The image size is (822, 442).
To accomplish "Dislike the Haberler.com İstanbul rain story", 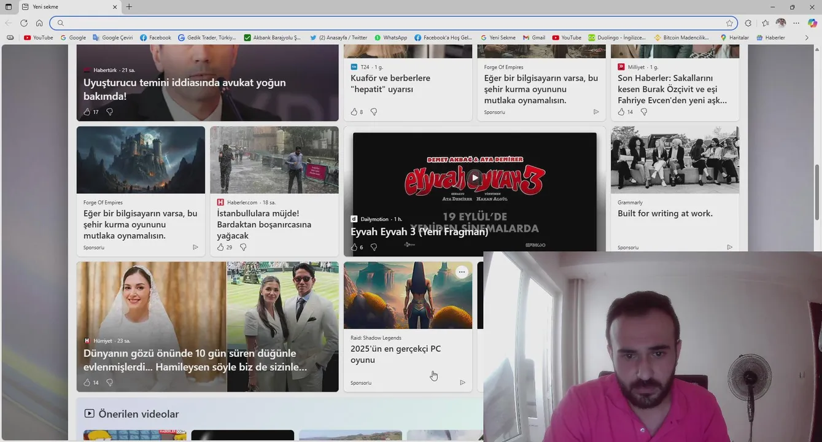I will click(243, 247).
